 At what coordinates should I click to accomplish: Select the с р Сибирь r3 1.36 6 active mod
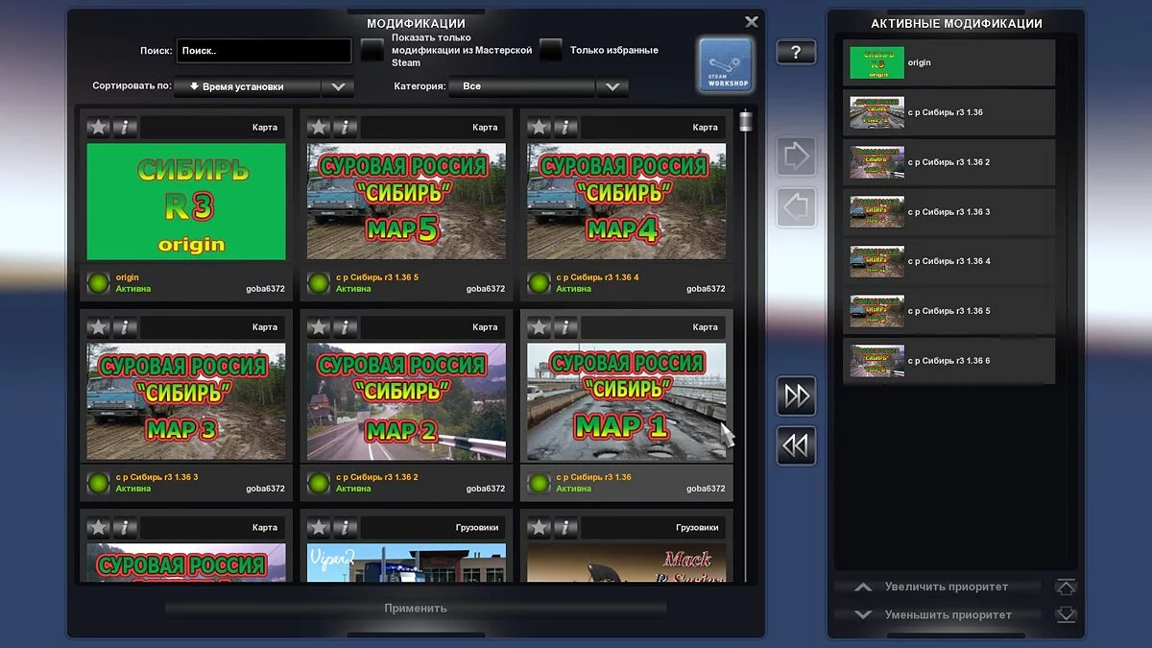coord(948,360)
